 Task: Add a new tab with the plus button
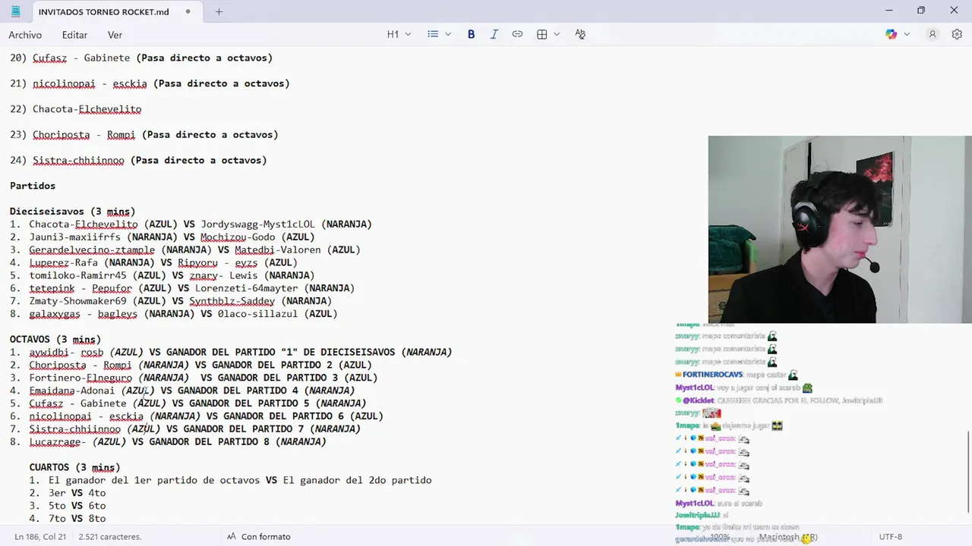(219, 11)
